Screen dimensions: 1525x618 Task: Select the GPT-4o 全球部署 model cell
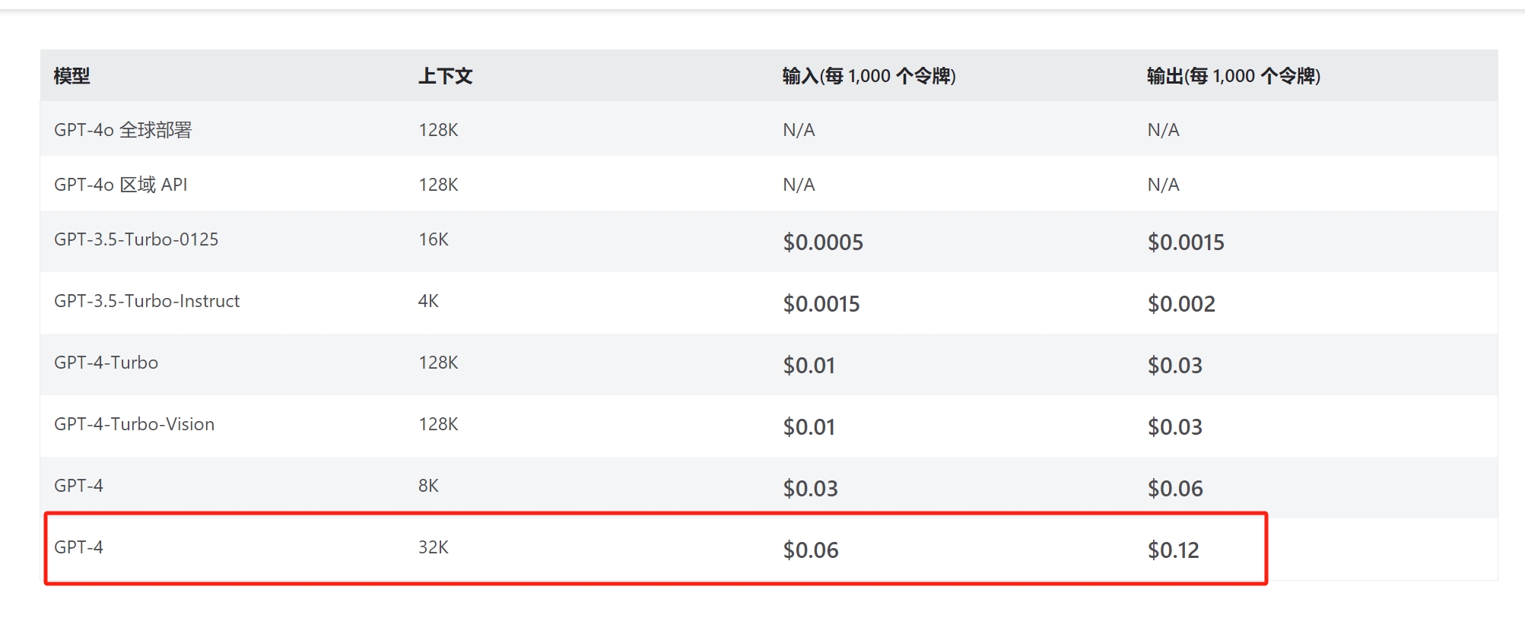click(123, 130)
